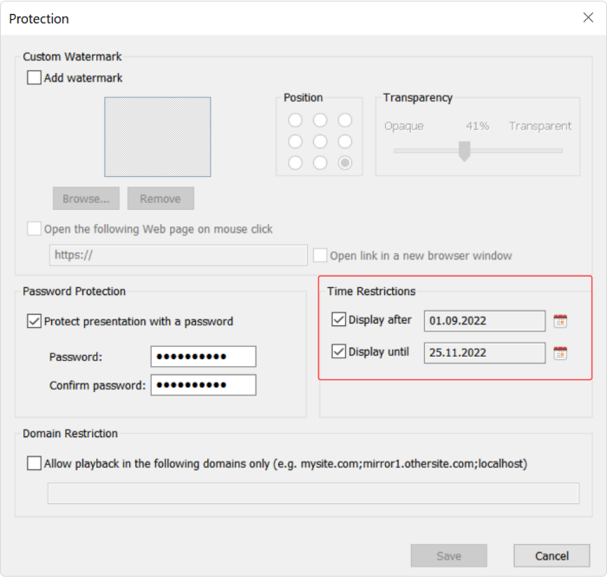Select middle-left watermark position
This screenshot has width=607, height=577.
[x=296, y=141]
